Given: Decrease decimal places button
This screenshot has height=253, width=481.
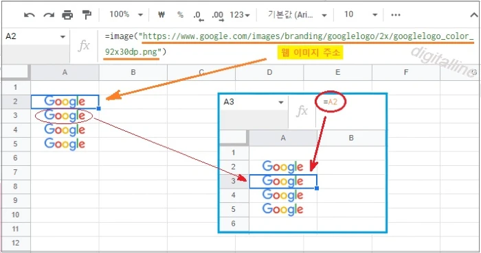Looking at the screenshot, I should pos(198,15).
